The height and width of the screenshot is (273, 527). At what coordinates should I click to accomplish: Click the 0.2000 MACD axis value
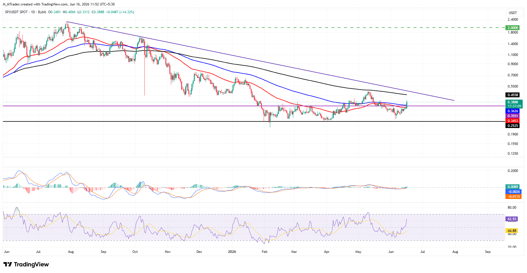click(513, 171)
